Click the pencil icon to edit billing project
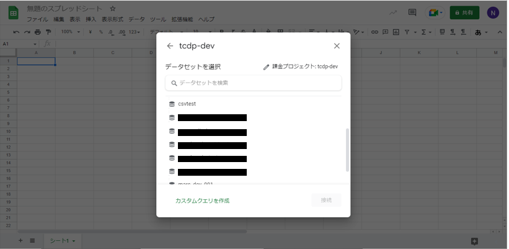Image resolution: width=509 pixels, height=249 pixels. pos(267,66)
